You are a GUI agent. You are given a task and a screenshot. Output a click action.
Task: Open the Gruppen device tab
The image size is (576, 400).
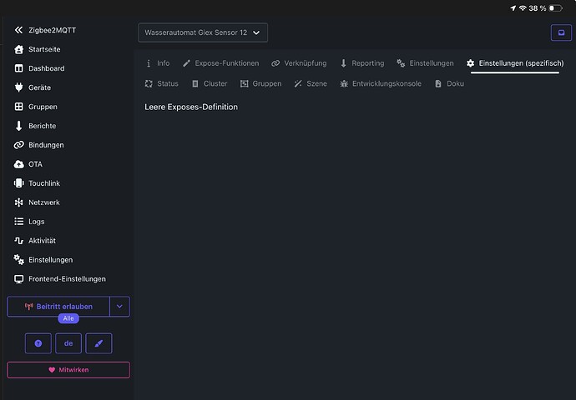(260, 83)
